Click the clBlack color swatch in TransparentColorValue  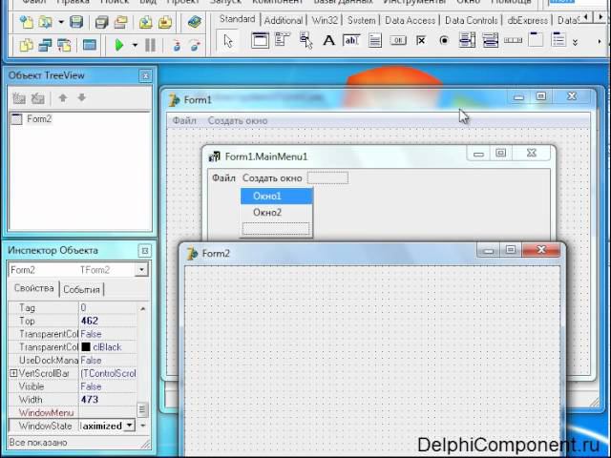click(86, 347)
